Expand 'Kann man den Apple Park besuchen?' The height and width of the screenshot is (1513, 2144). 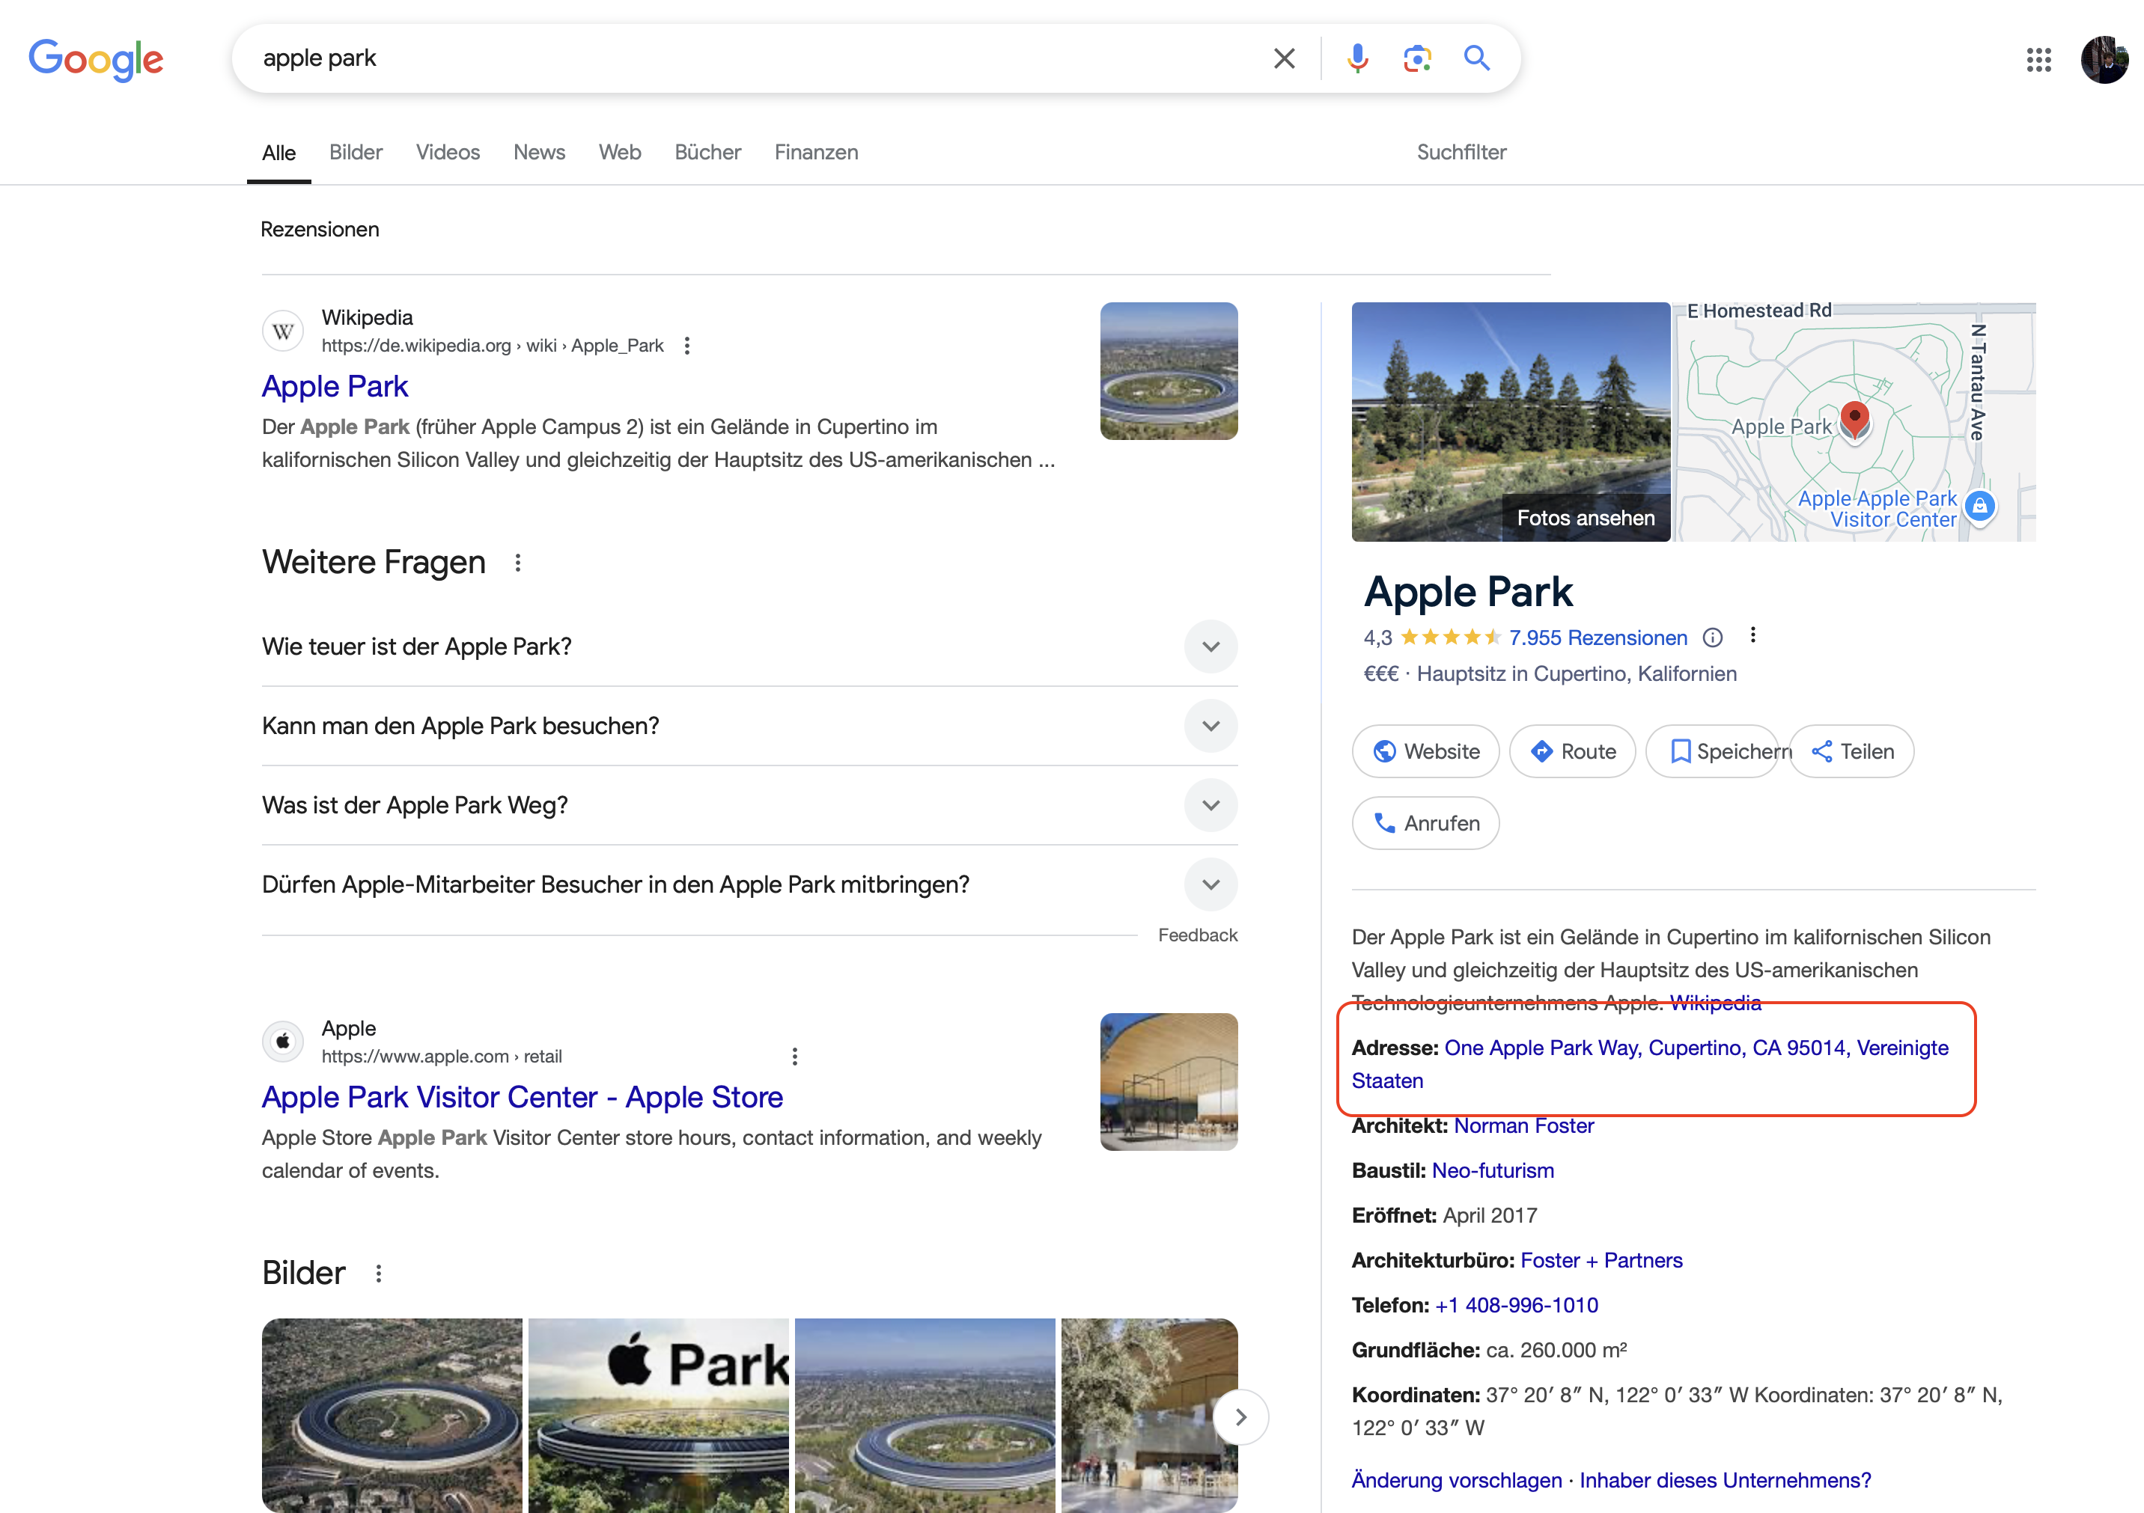coord(1210,726)
